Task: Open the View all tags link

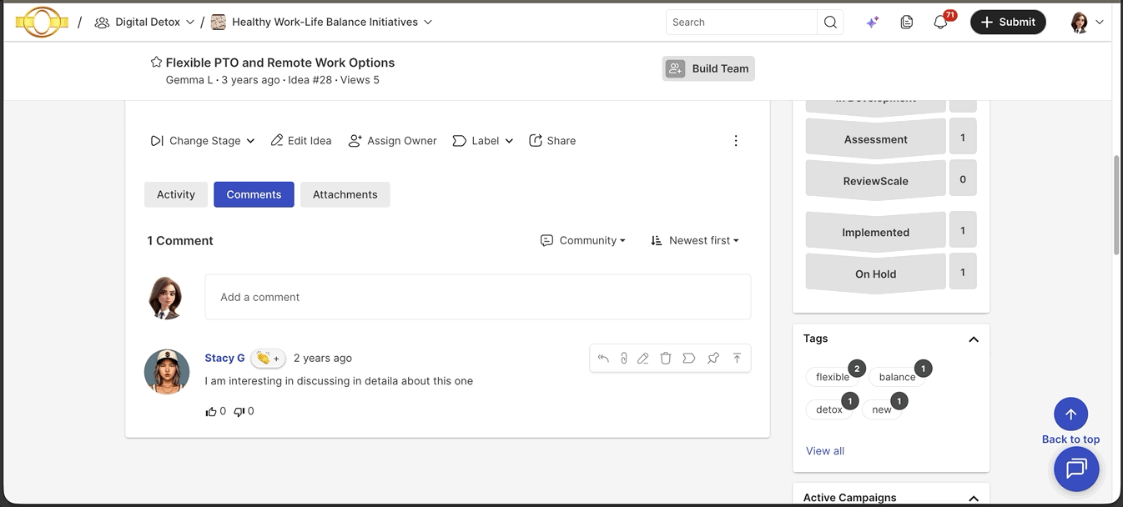Action: tap(825, 451)
